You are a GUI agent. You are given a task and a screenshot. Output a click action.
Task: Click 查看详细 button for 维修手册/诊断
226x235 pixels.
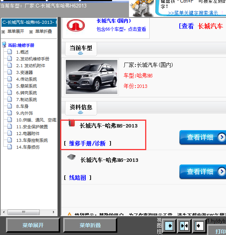(x=203, y=137)
